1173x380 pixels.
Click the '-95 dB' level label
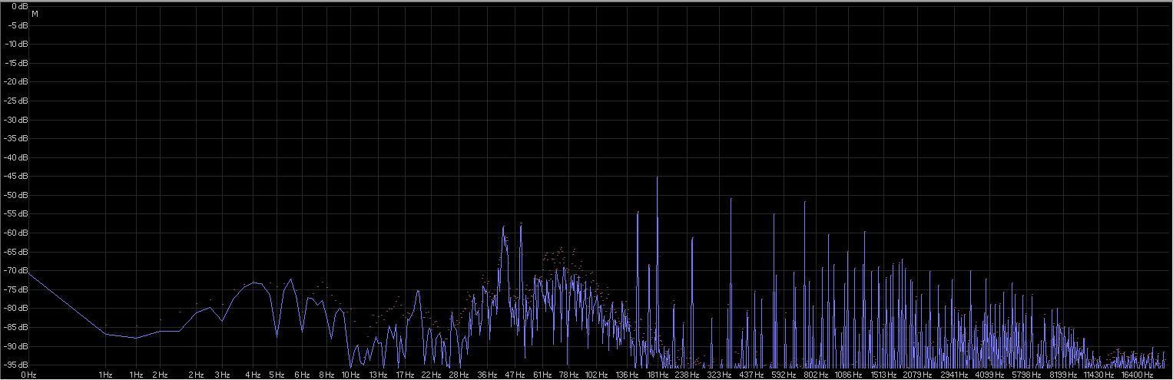tap(16, 365)
